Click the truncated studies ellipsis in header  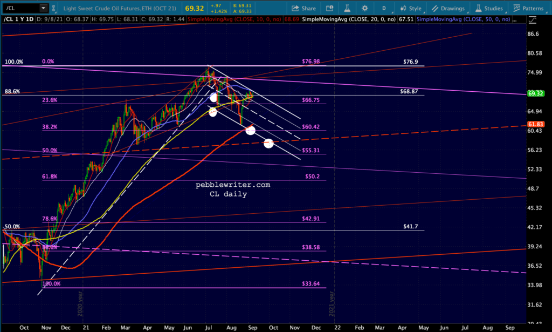click(515, 19)
